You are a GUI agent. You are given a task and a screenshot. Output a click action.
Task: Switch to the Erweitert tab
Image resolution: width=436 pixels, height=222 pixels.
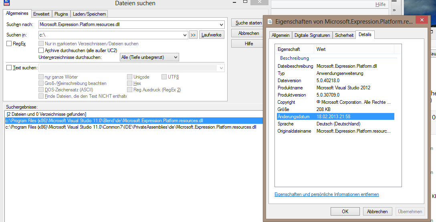tap(41, 14)
